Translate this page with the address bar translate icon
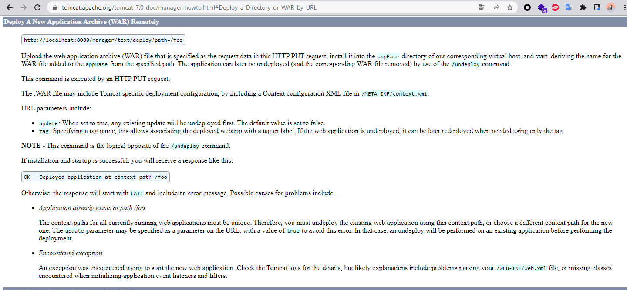627x290 pixels. (482, 7)
